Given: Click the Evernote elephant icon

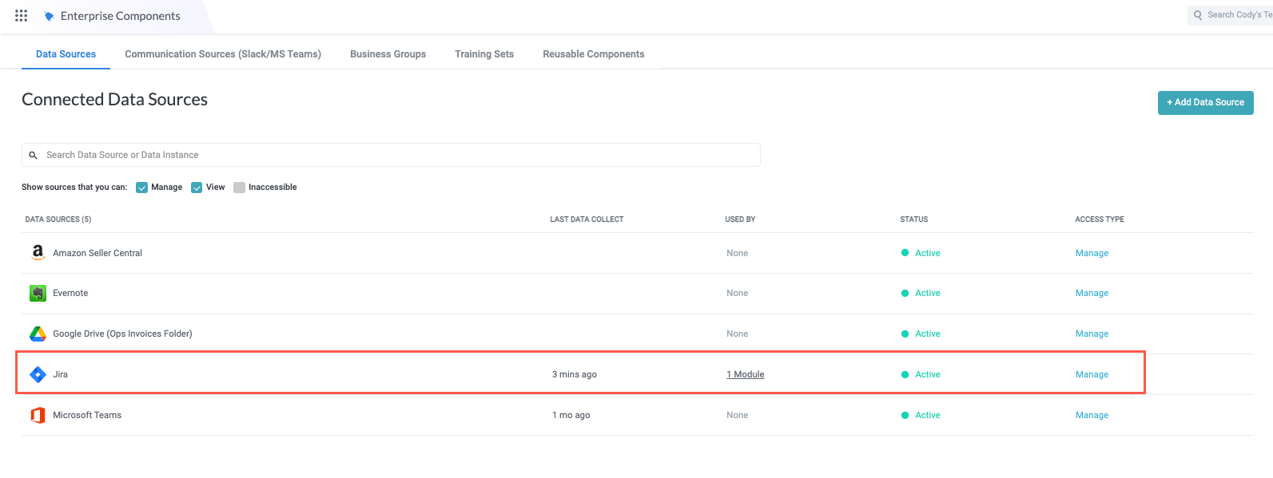Looking at the screenshot, I should [x=38, y=294].
